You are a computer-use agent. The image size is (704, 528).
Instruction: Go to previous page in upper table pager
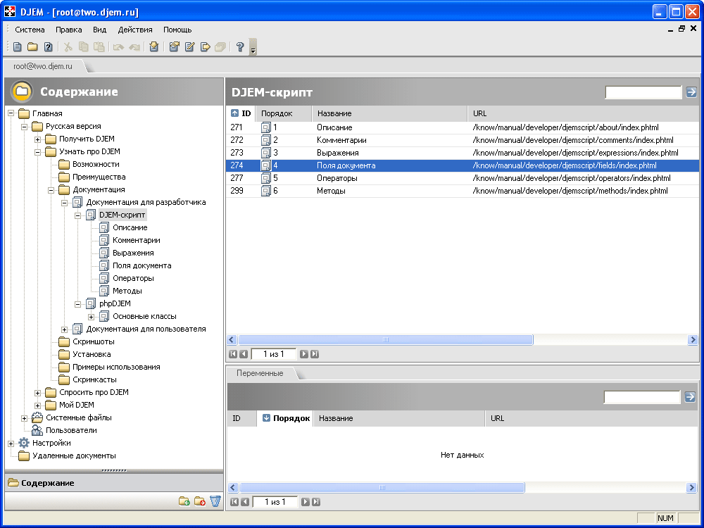(x=244, y=354)
